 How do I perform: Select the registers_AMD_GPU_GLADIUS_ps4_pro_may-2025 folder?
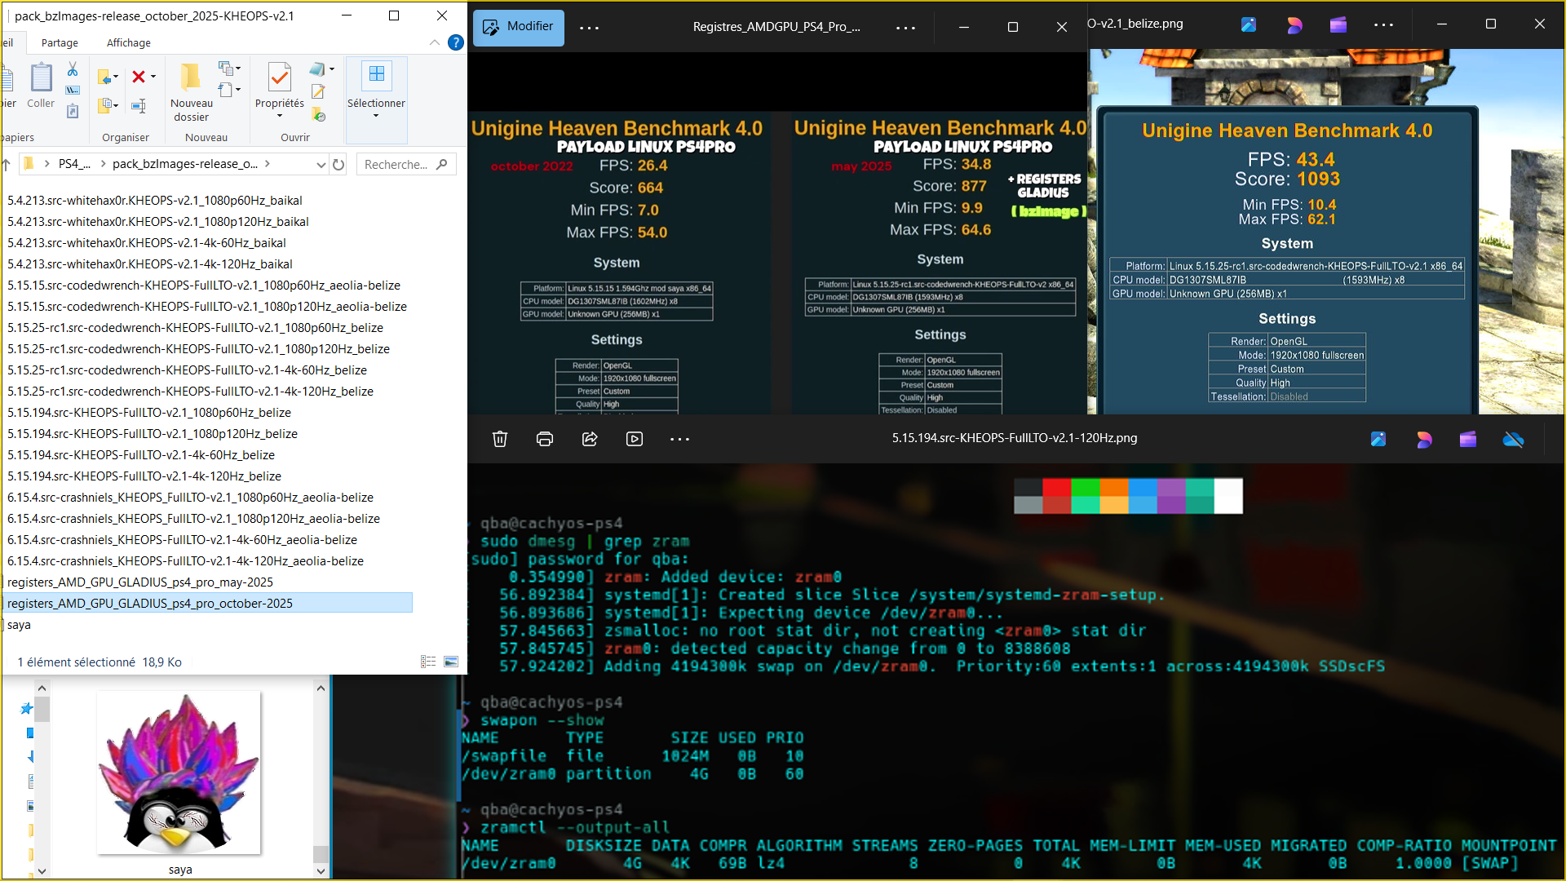[x=140, y=582]
